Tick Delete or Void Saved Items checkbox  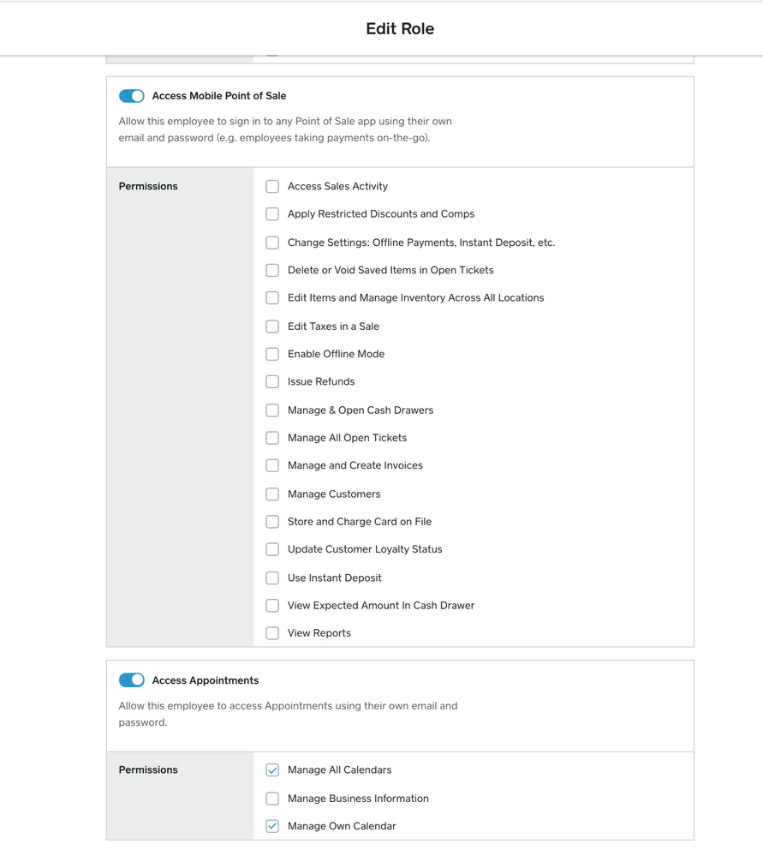(x=272, y=270)
